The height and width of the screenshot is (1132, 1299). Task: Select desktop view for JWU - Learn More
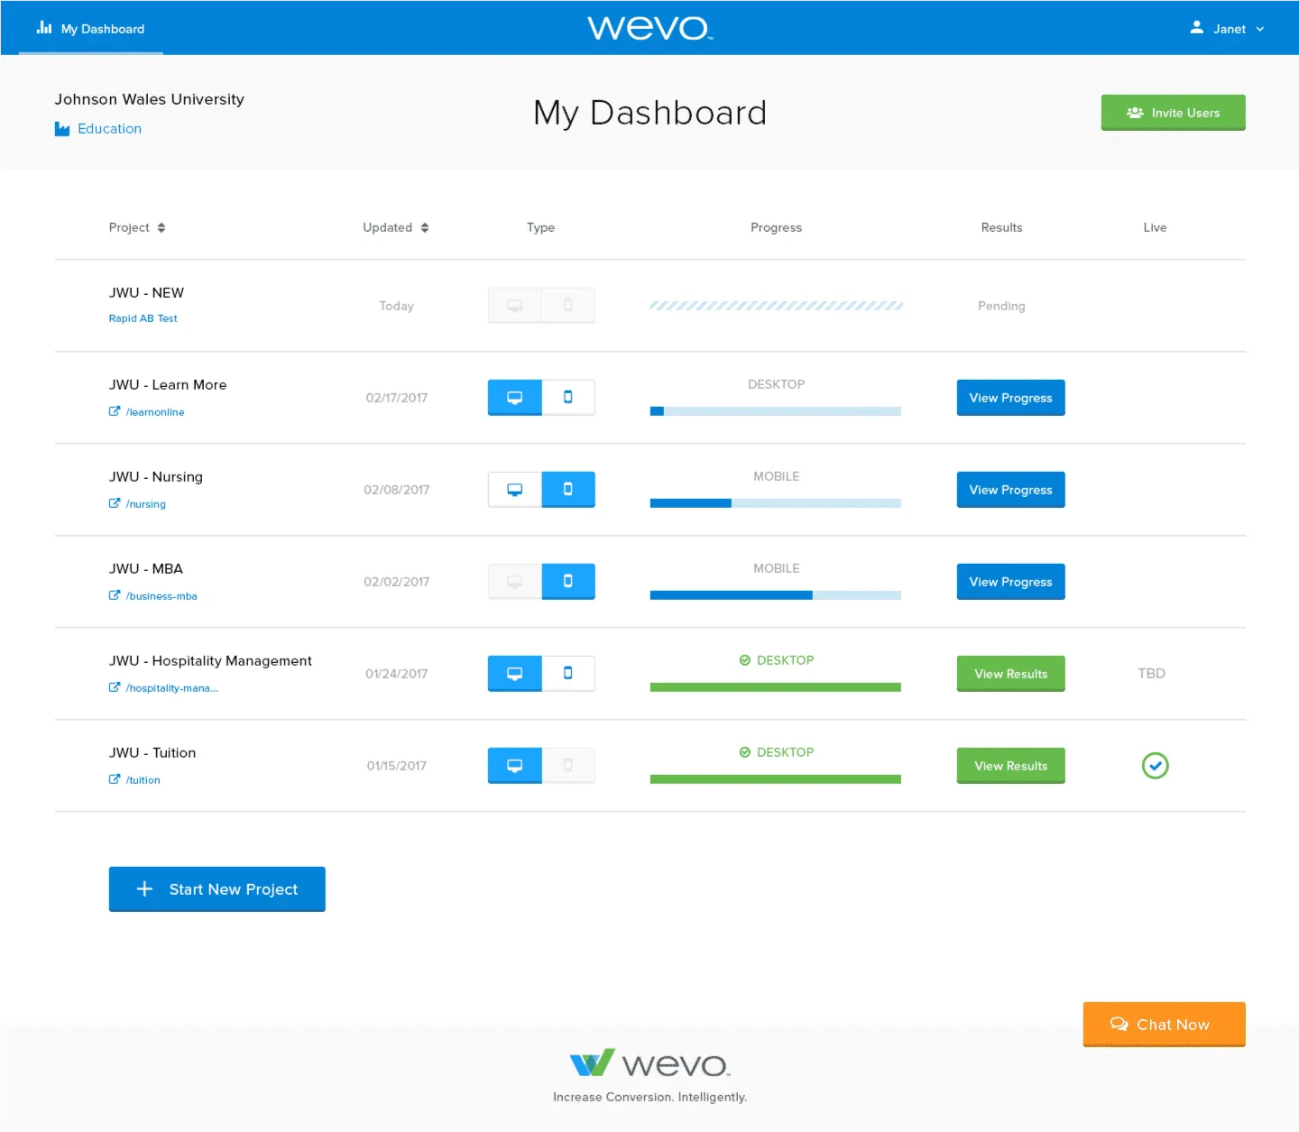[x=514, y=398]
